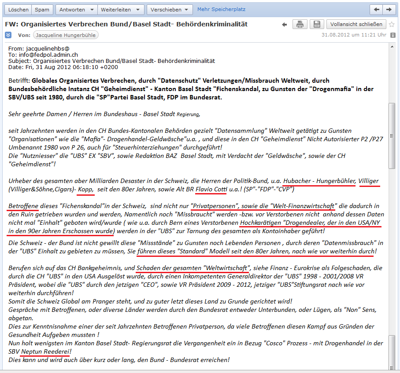Click the print email icon
This screenshot has height=373, width=400.
pos(300,24)
